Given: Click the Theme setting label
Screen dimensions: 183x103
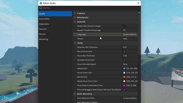Looking at the screenshot, I should tap(80, 39).
